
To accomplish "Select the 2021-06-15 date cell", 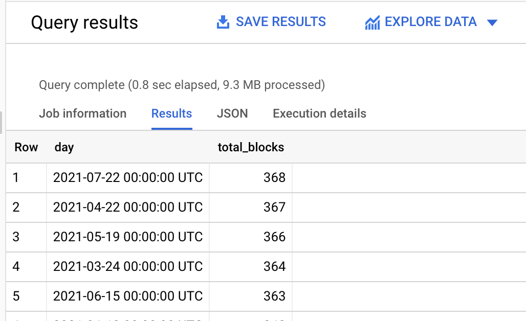I will [x=128, y=296].
